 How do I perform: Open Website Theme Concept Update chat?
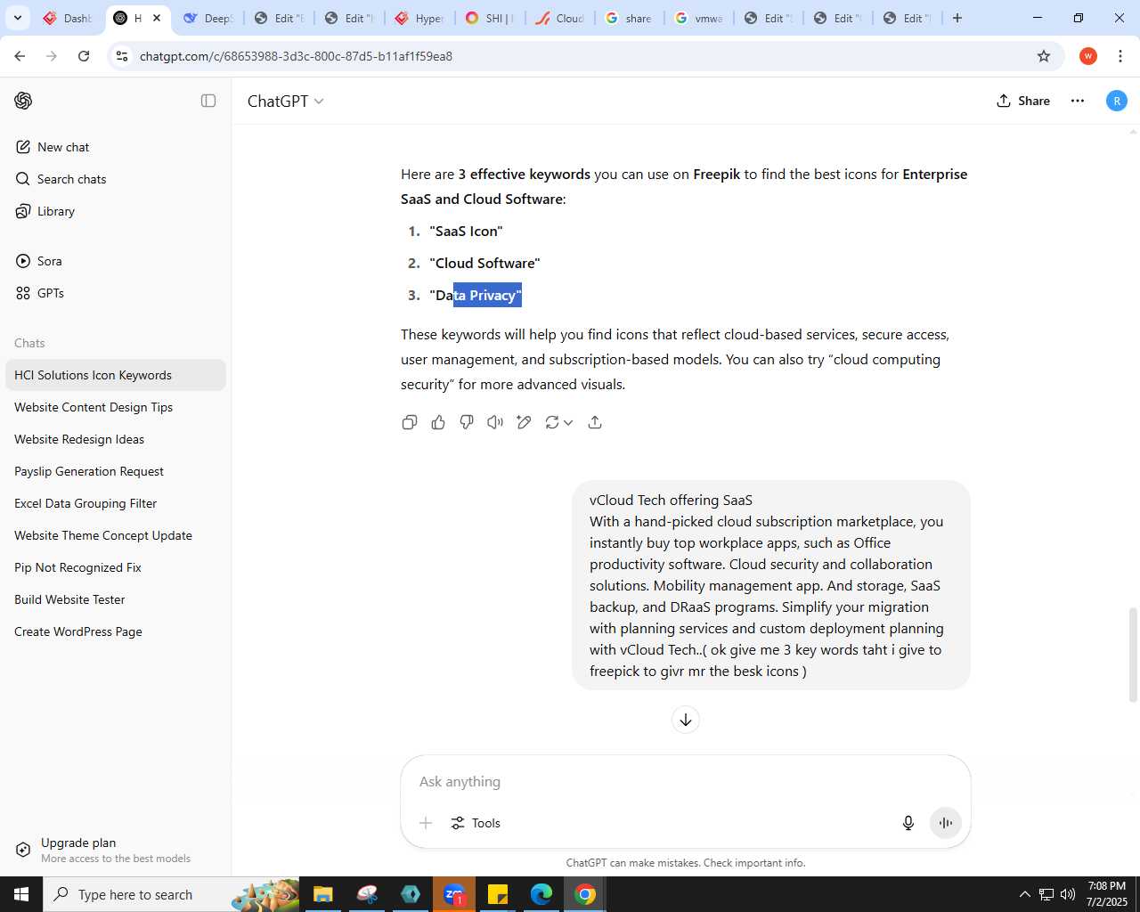116,535
